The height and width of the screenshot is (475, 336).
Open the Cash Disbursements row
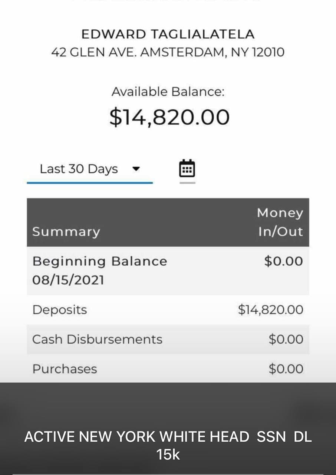click(x=97, y=339)
